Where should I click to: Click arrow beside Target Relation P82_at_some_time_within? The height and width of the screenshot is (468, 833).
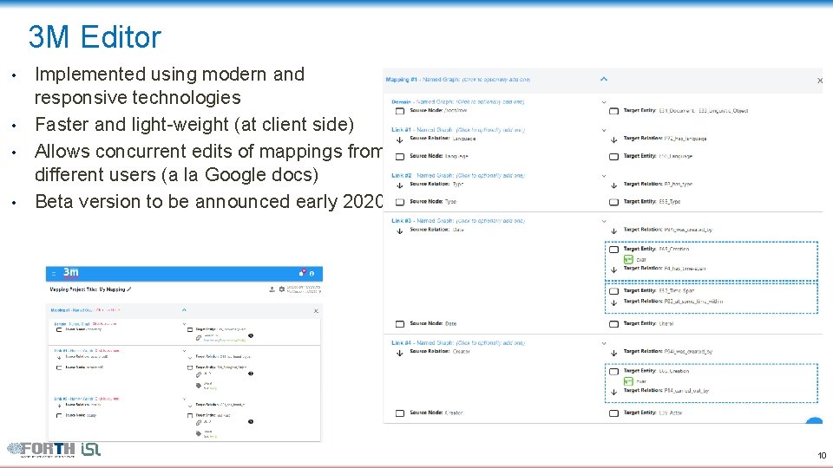coord(613,302)
